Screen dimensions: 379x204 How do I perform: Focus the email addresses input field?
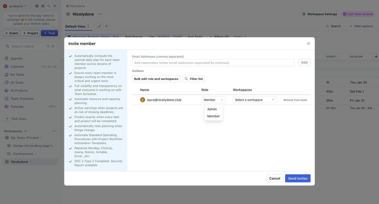[213, 63]
